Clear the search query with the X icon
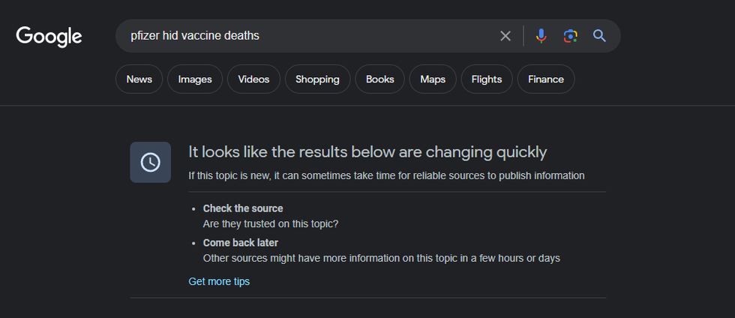 (x=505, y=36)
